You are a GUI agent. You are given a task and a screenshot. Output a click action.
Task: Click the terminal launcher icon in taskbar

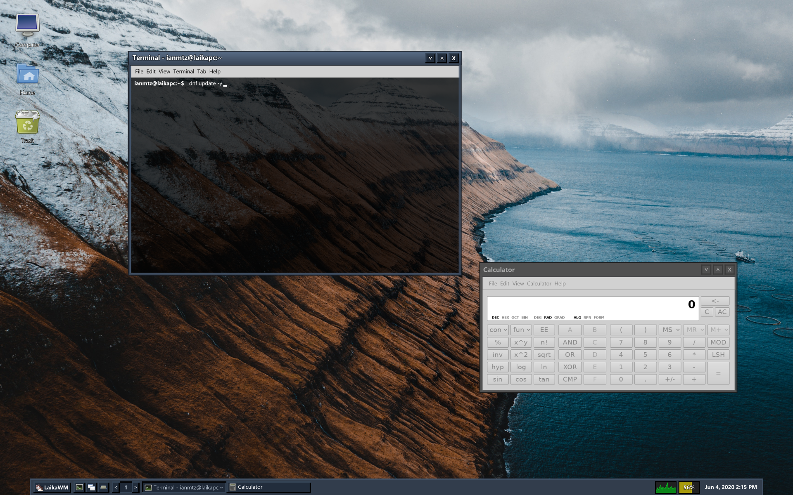79,487
